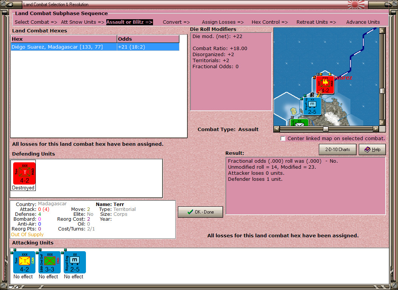Select the destroyed Madagascar Terr 4-2 defending unit
Image resolution: width=398 pixels, height=290 pixels.
(x=24, y=173)
